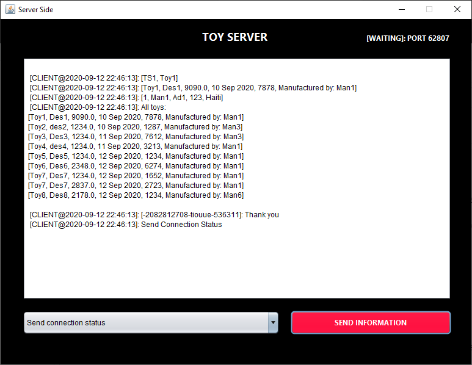This screenshot has width=472, height=365.
Task: Click the All toys: log line
Action: (x=98, y=107)
